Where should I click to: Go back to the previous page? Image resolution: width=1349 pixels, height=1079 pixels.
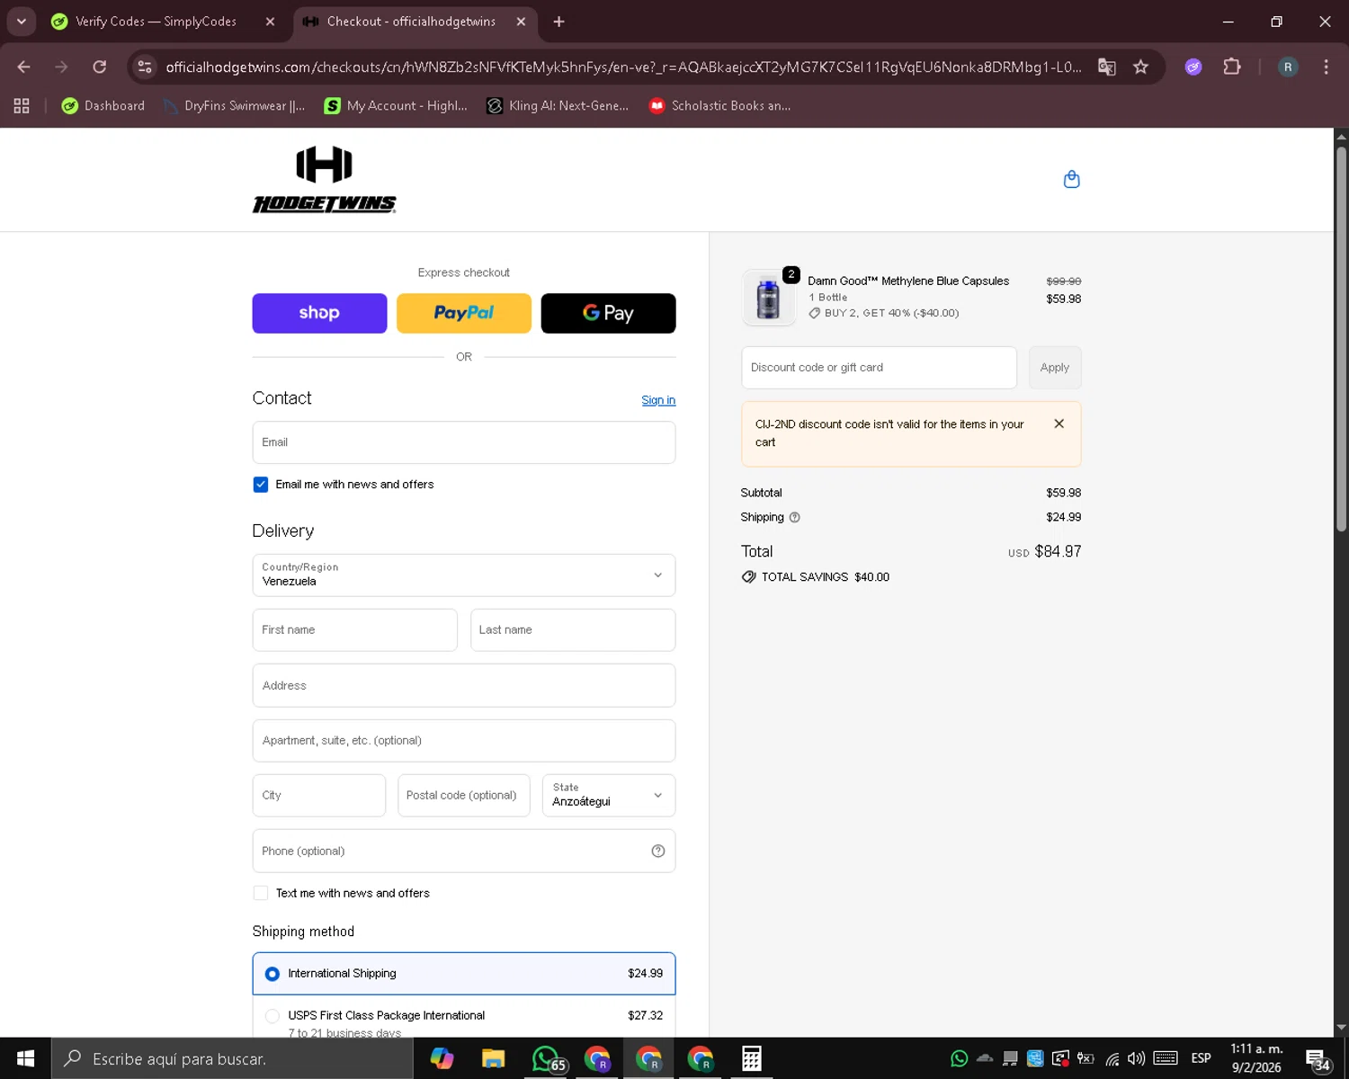(x=24, y=67)
